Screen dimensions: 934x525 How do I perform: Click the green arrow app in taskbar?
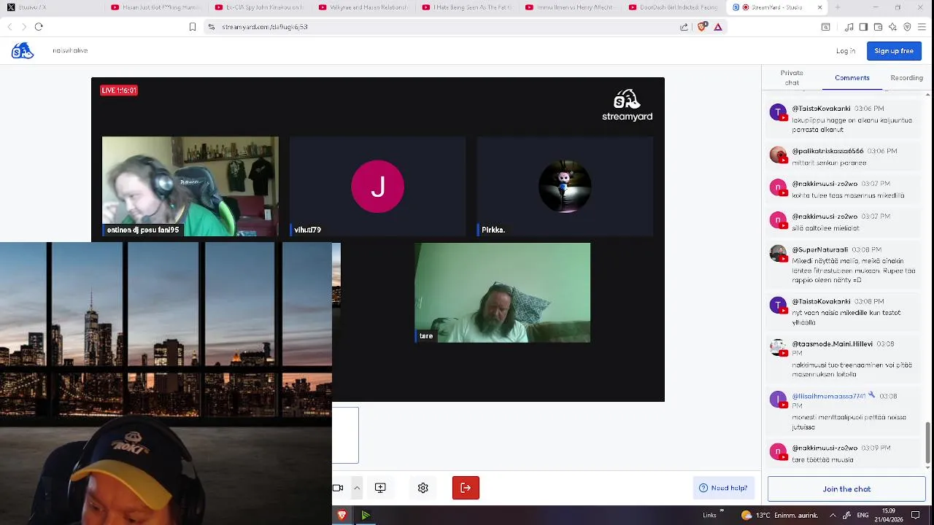pyautogui.click(x=366, y=516)
